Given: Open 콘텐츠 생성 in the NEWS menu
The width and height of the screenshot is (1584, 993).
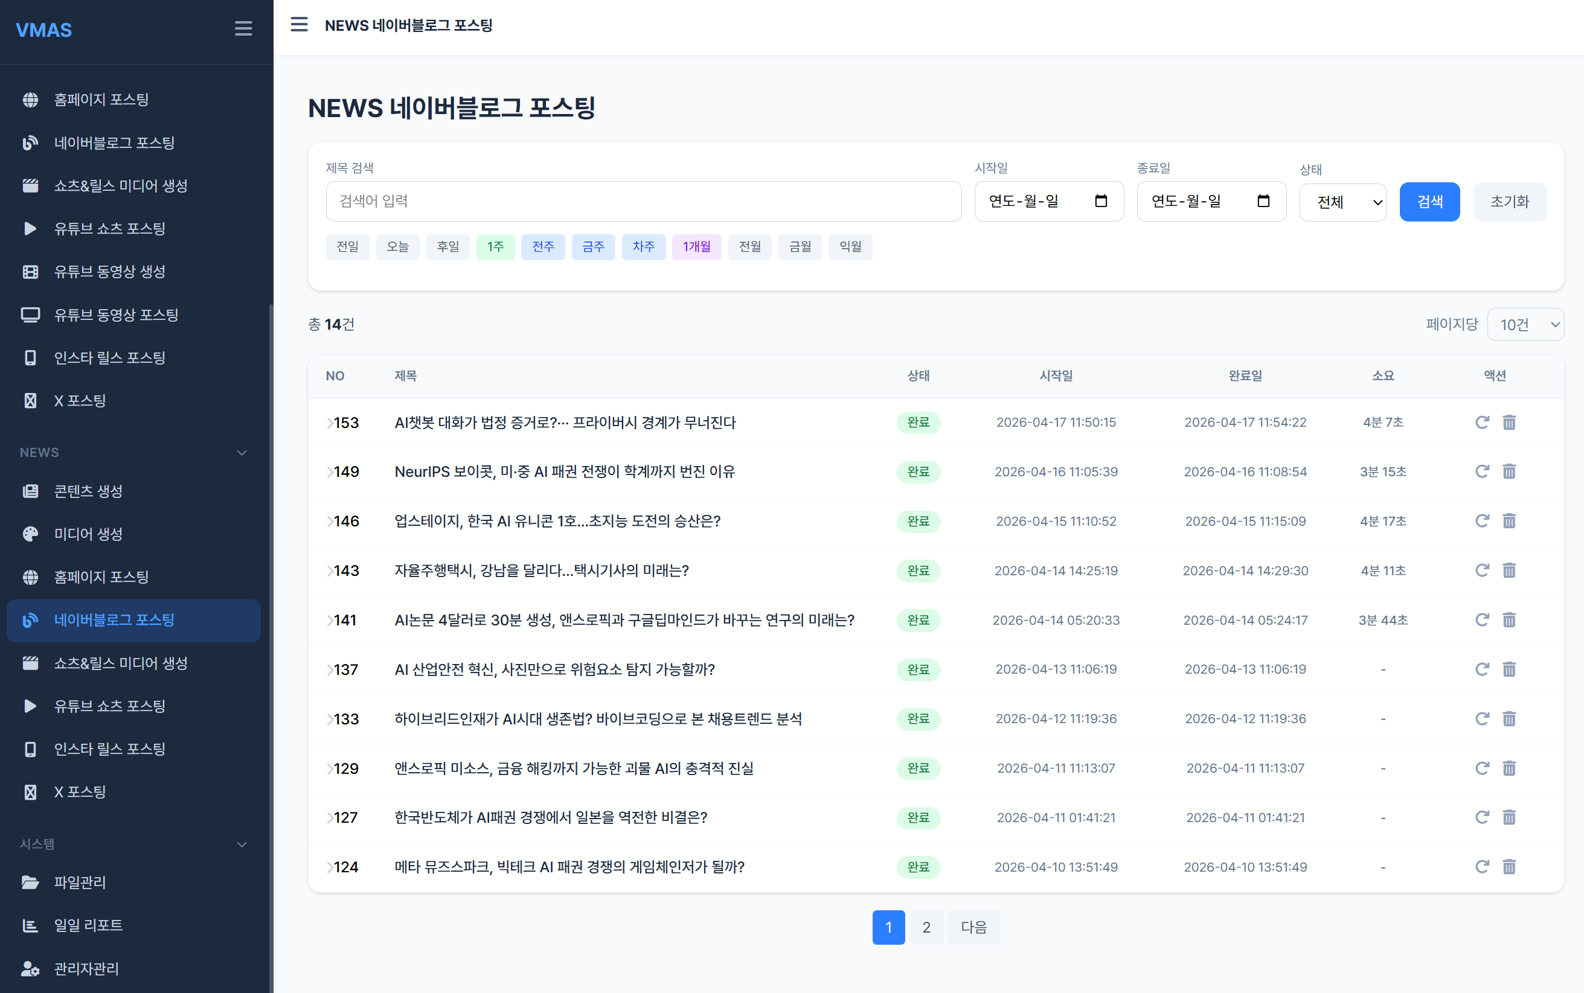Looking at the screenshot, I should pyautogui.click(x=88, y=491).
